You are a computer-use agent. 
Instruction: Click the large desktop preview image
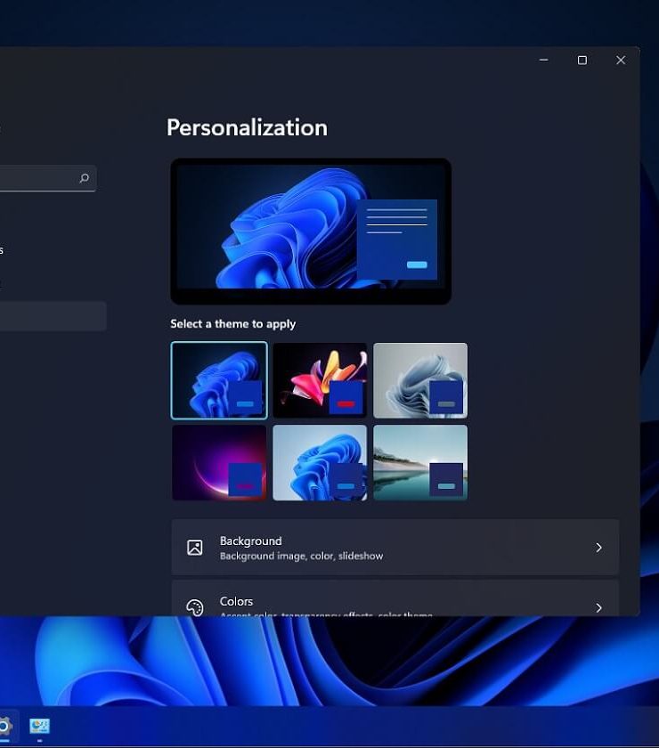pyautogui.click(x=311, y=232)
